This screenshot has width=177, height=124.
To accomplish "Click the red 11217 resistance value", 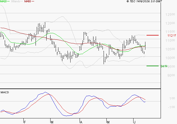I will click(172, 36).
